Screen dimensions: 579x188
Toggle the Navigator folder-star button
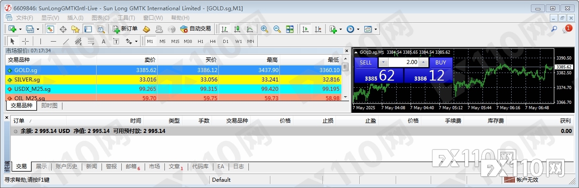tap(75, 29)
